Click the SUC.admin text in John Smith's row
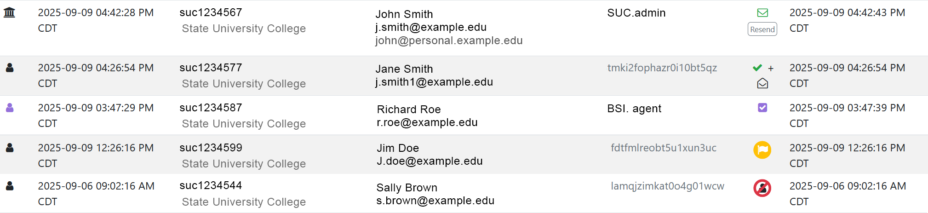 click(636, 13)
